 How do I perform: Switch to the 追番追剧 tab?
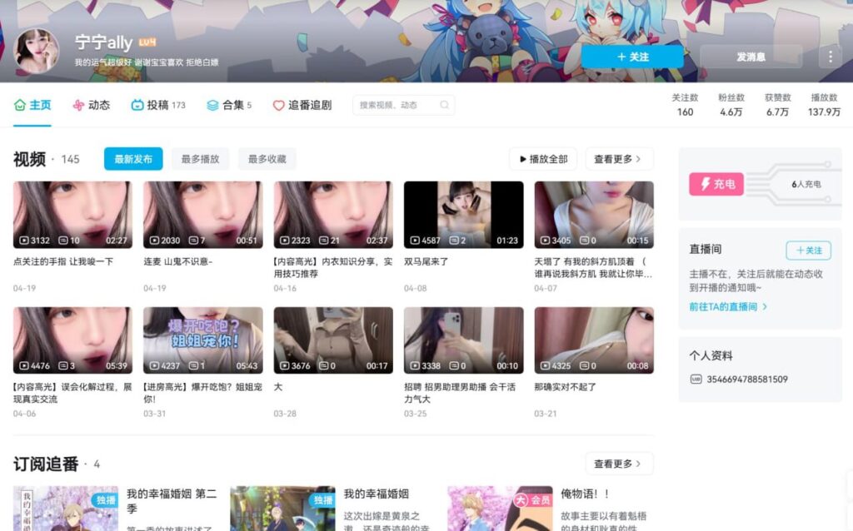coord(302,106)
